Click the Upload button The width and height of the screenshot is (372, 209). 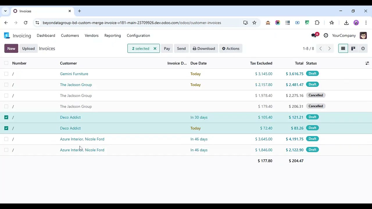(28, 48)
